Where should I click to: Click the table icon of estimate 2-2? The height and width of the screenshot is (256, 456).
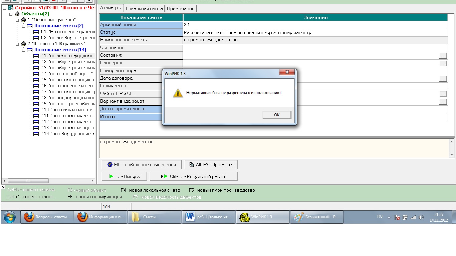pos(36,62)
